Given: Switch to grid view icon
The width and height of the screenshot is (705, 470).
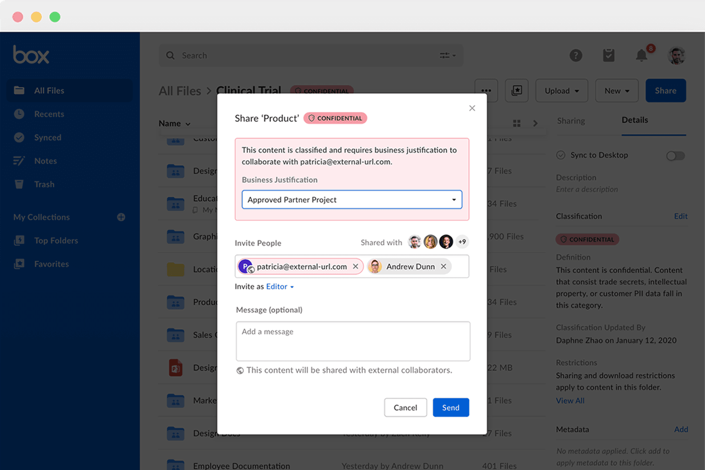Looking at the screenshot, I should [x=517, y=123].
